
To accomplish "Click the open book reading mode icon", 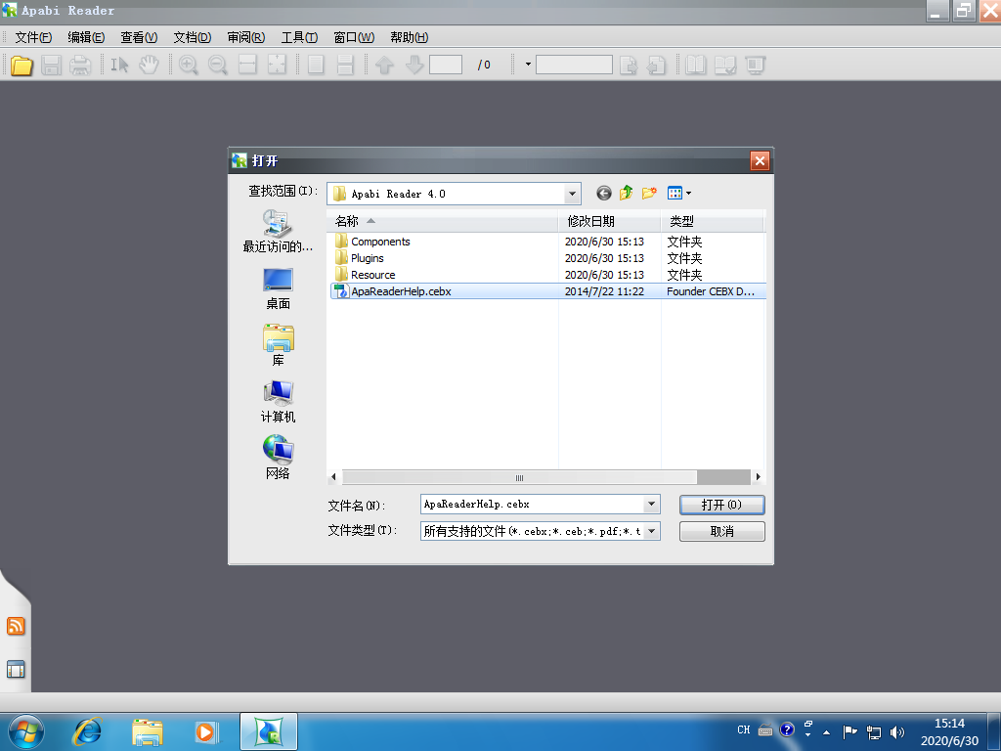I will 696,66.
